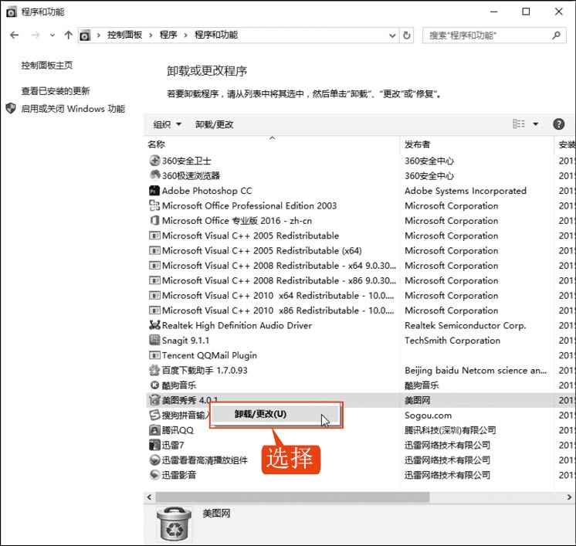The height and width of the screenshot is (546, 576).
Task: Open the view options dropdown arrow
Action: pos(536,124)
